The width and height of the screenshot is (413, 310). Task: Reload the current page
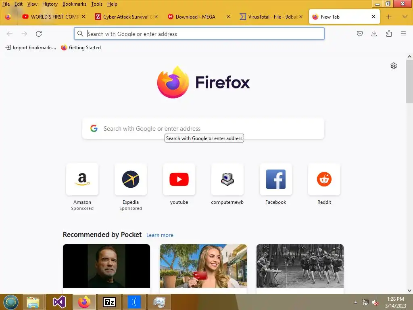point(39,34)
